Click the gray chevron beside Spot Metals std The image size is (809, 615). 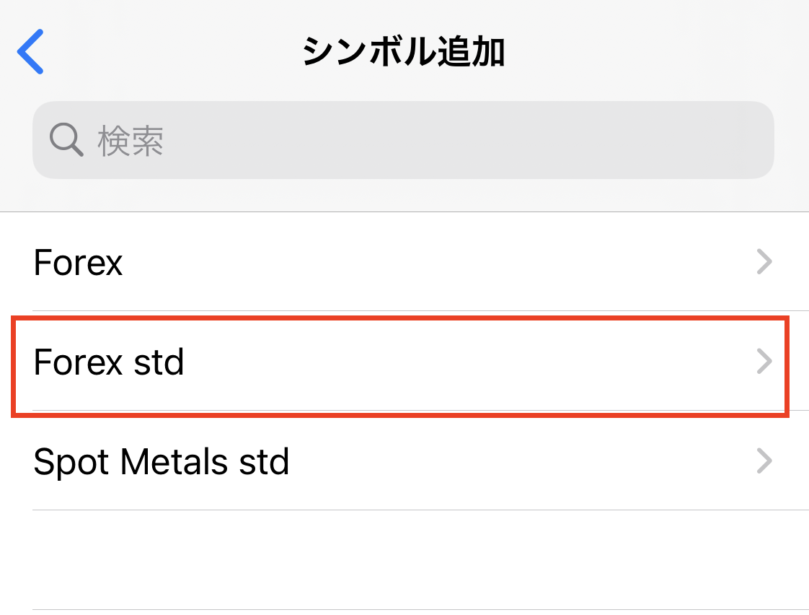click(764, 461)
